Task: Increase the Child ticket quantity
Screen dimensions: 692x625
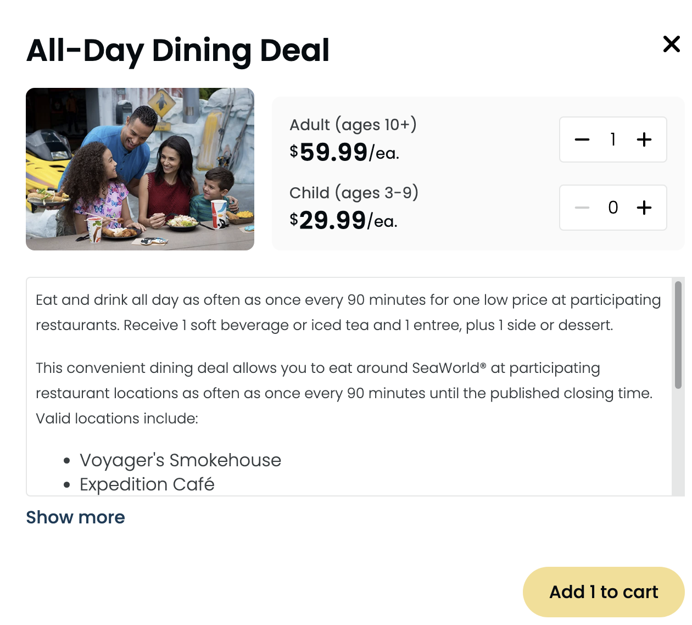Action: click(644, 208)
